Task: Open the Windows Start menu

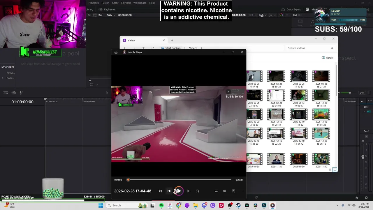Action: [101, 205]
